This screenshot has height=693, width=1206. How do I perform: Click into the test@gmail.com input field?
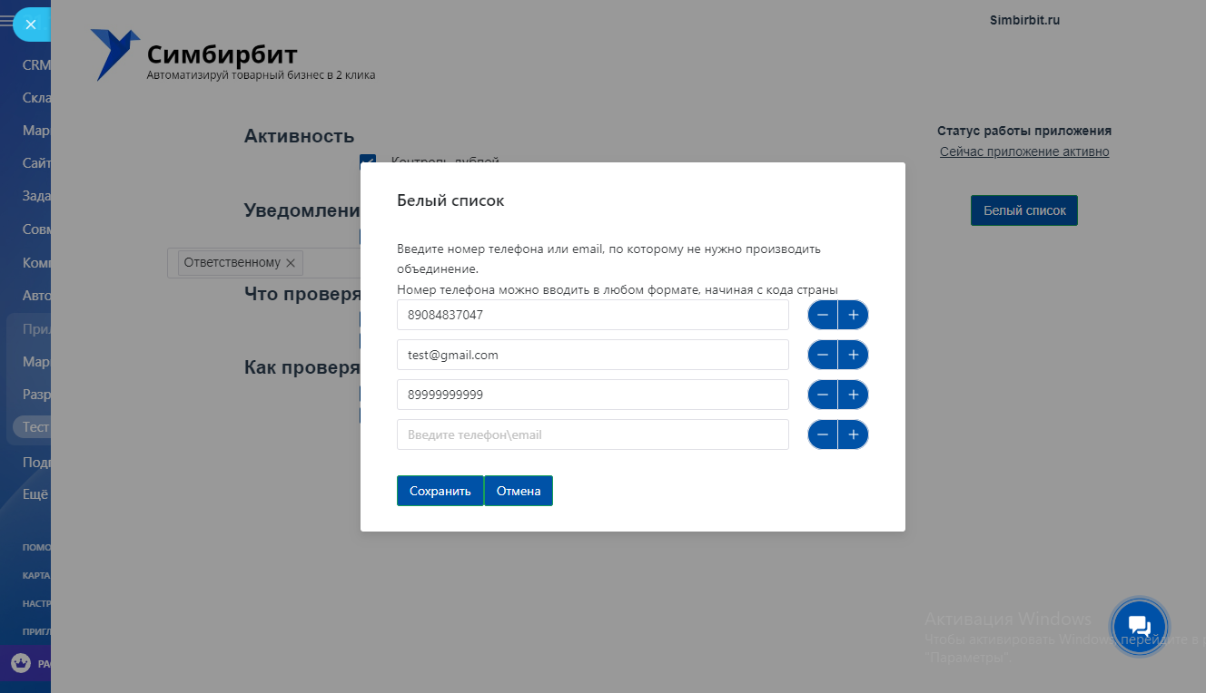[592, 355]
